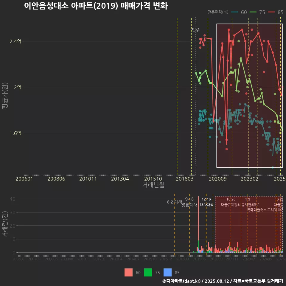Click the 전용면적(㎡) legend title

click(218, 12)
